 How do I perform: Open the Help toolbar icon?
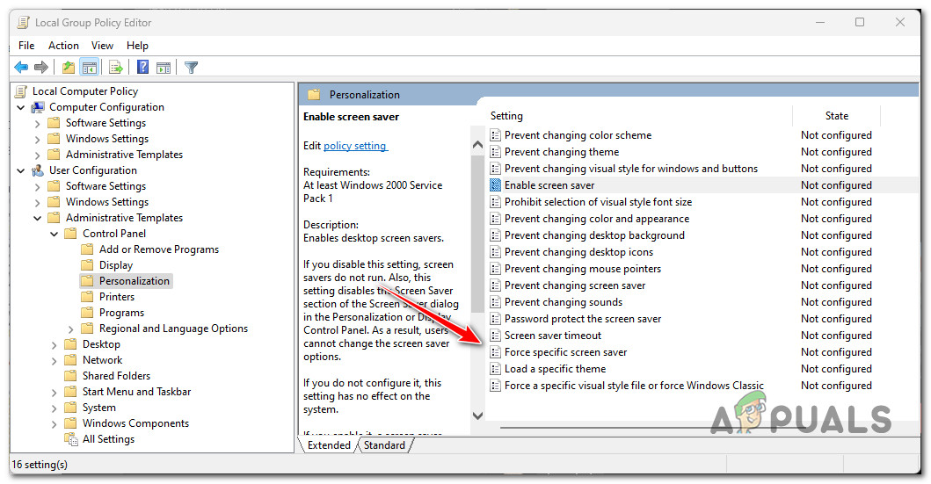click(x=142, y=67)
